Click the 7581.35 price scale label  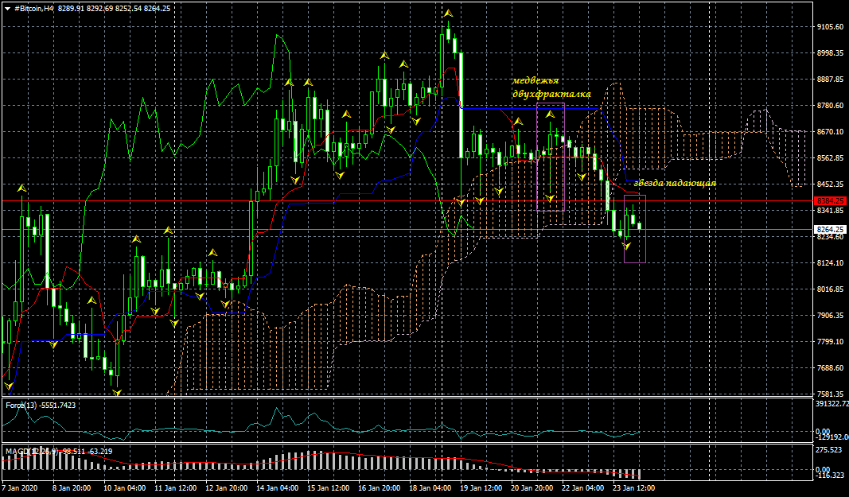(830, 394)
